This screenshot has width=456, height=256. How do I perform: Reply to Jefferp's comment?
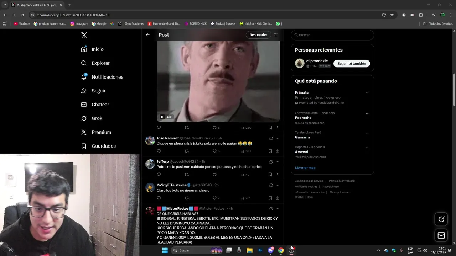(x=159, y=175)
